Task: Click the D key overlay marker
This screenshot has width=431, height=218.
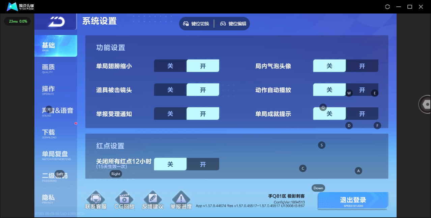Action: [349, 126]
